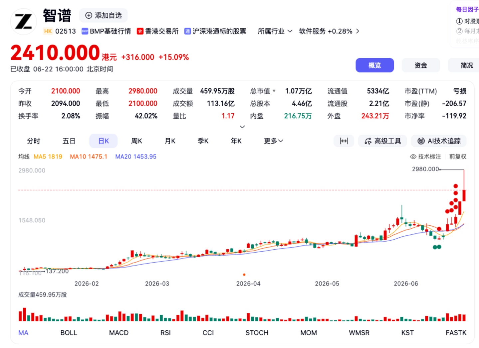Switch to the 资金 tab
The width and height of the screenshot is (479, 348).
click(x=421, y=65)
